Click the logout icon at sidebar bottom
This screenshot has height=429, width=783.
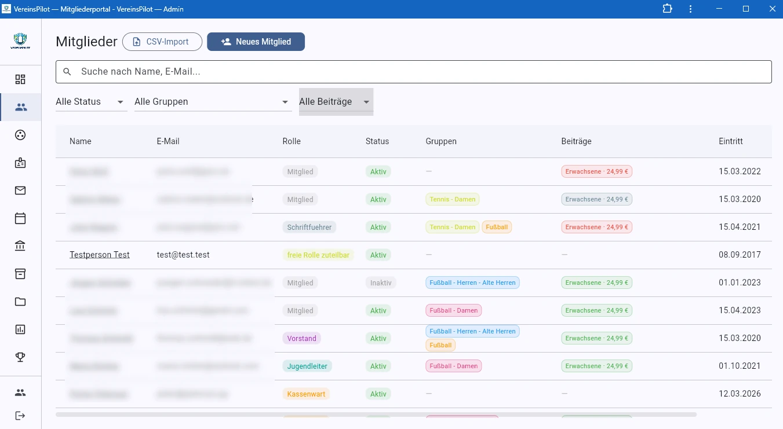coord(20,416)
